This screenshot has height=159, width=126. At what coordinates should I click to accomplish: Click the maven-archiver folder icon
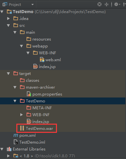click(22, 87)
